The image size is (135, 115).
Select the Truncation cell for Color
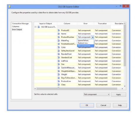point(102,47)
